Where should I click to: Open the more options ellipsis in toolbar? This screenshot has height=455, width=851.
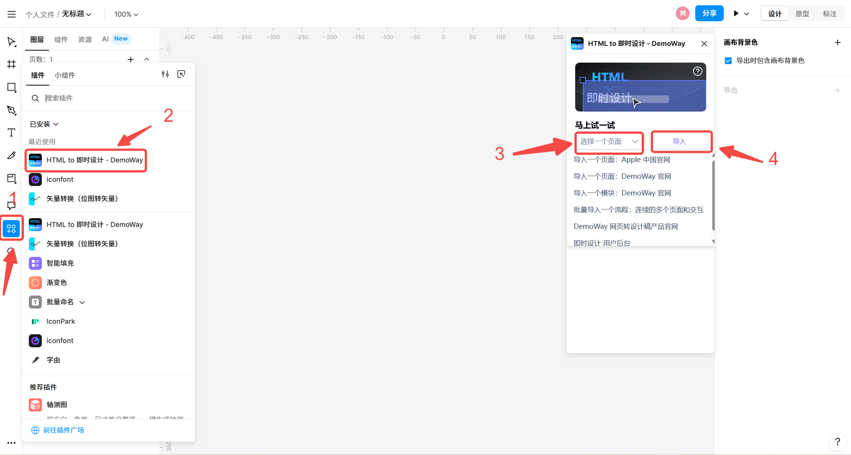tap(11, 443)
